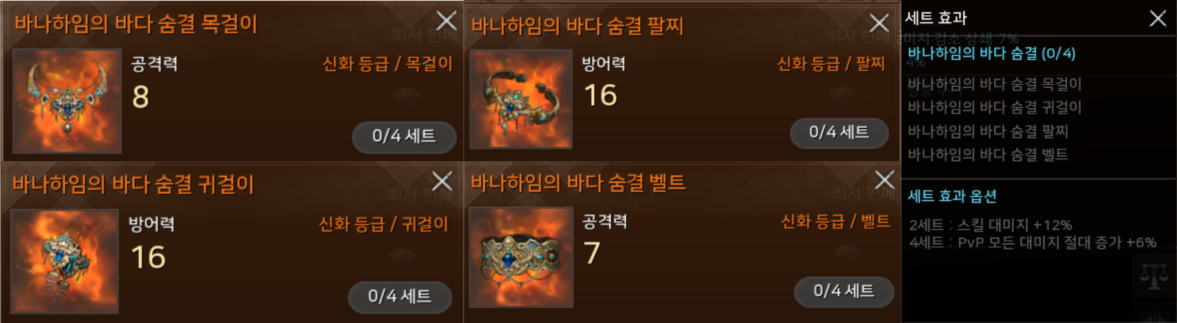Image resolution: width=1177 pixels, height=323 pixels.
Task: Click the 바다 숨결 귀걸이 earring item icon
Action: tap(65, 261)
